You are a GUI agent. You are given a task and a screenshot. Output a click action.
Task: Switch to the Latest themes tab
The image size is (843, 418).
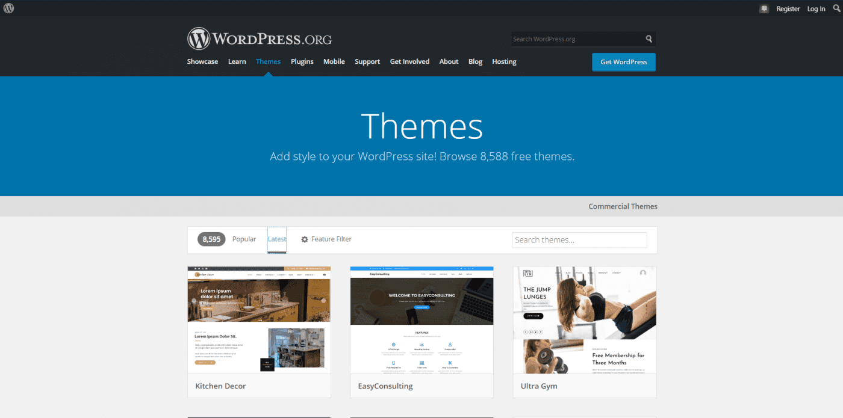[277, 239]
